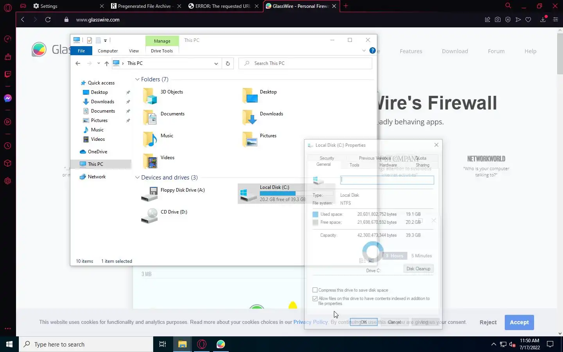Image resolution: width=563 pixels, height=352 pixels.
Task: Expand the Explorer ribbon chevron
Action: pyautogui.click(x=364, y=50)
